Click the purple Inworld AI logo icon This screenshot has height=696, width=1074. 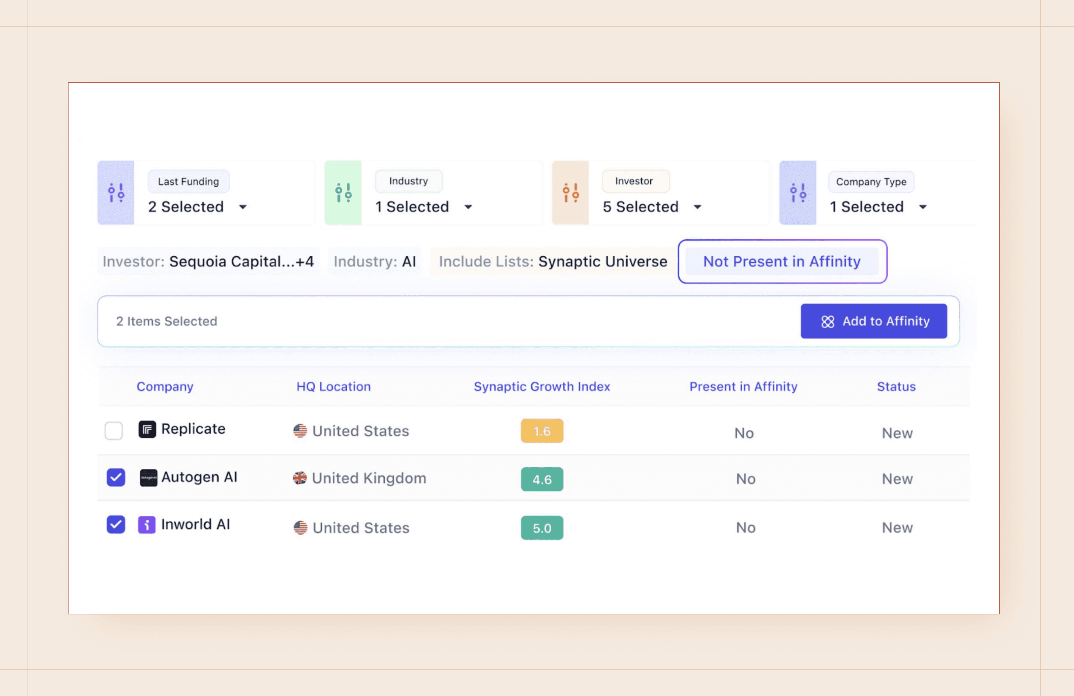[147, 525]
